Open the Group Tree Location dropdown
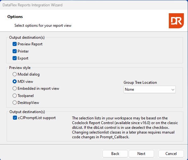Viewport: 188px width, 160px height. click(150, 89)
